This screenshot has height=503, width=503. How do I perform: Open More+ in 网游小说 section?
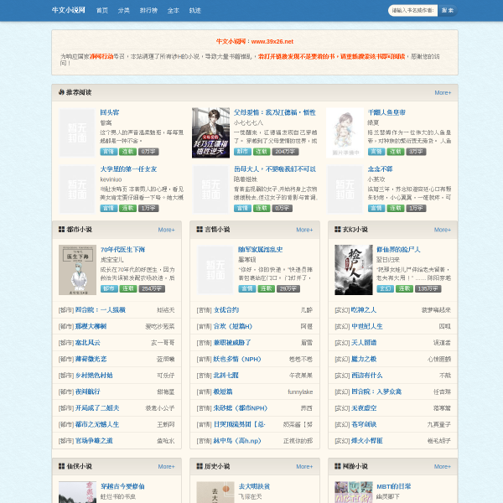click(x=443, y=466)
